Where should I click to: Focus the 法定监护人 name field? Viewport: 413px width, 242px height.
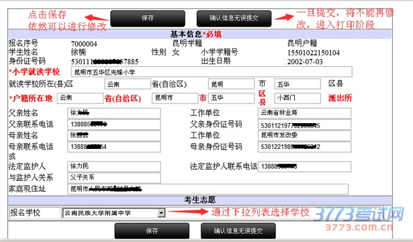pyautogui.click(x=113, y=167)
